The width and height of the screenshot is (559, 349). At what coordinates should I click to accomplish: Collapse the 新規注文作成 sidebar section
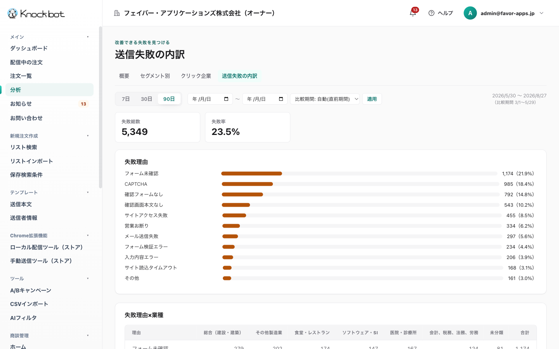point(88,136)
